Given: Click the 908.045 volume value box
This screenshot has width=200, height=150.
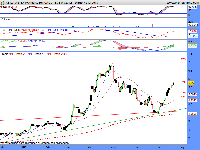Looking at the screenshot, I should click(193, 25).
